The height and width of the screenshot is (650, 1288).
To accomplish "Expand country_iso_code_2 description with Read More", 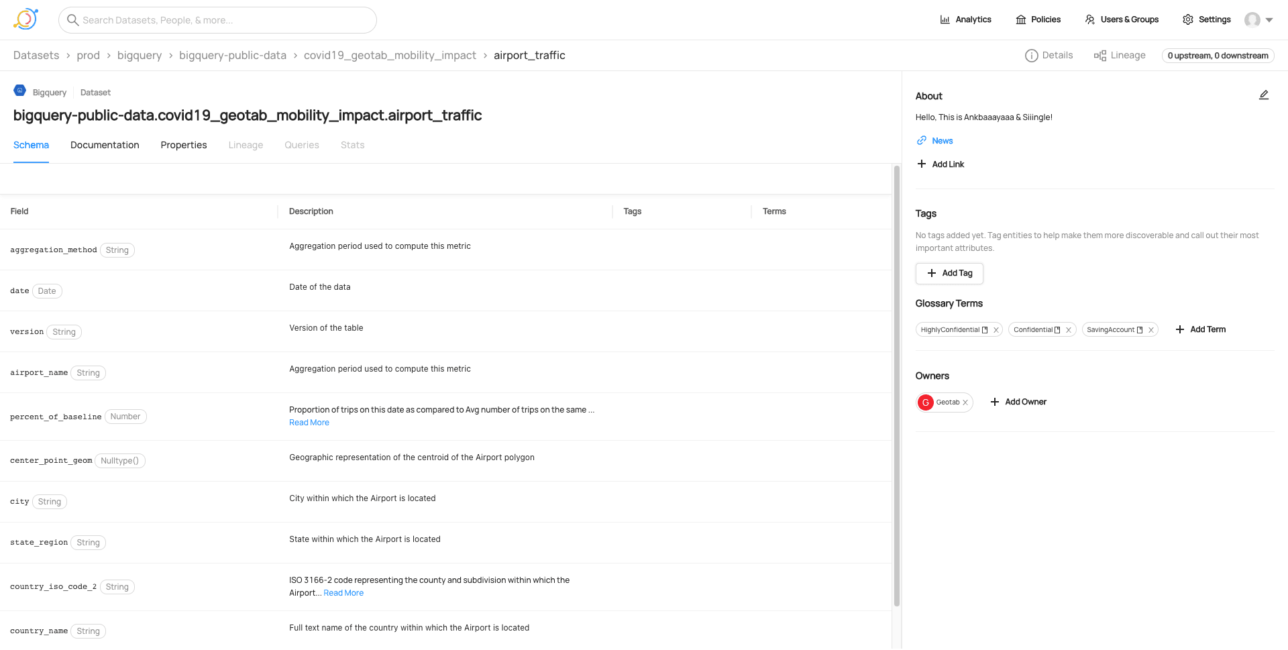I will [x=343, y=593].
